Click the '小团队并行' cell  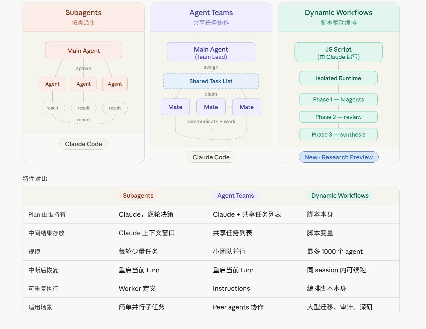pos(229,252)
